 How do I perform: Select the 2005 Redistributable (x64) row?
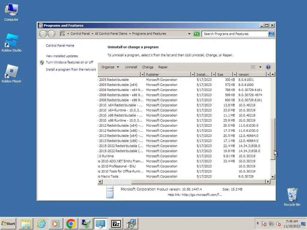(184, 85)
